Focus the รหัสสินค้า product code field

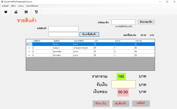64,29
